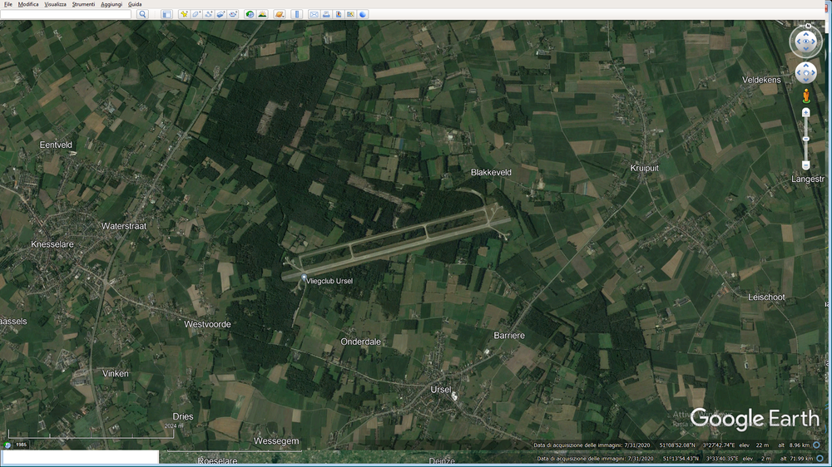
Task: Select the add image overlay tool
Action: 220,14
